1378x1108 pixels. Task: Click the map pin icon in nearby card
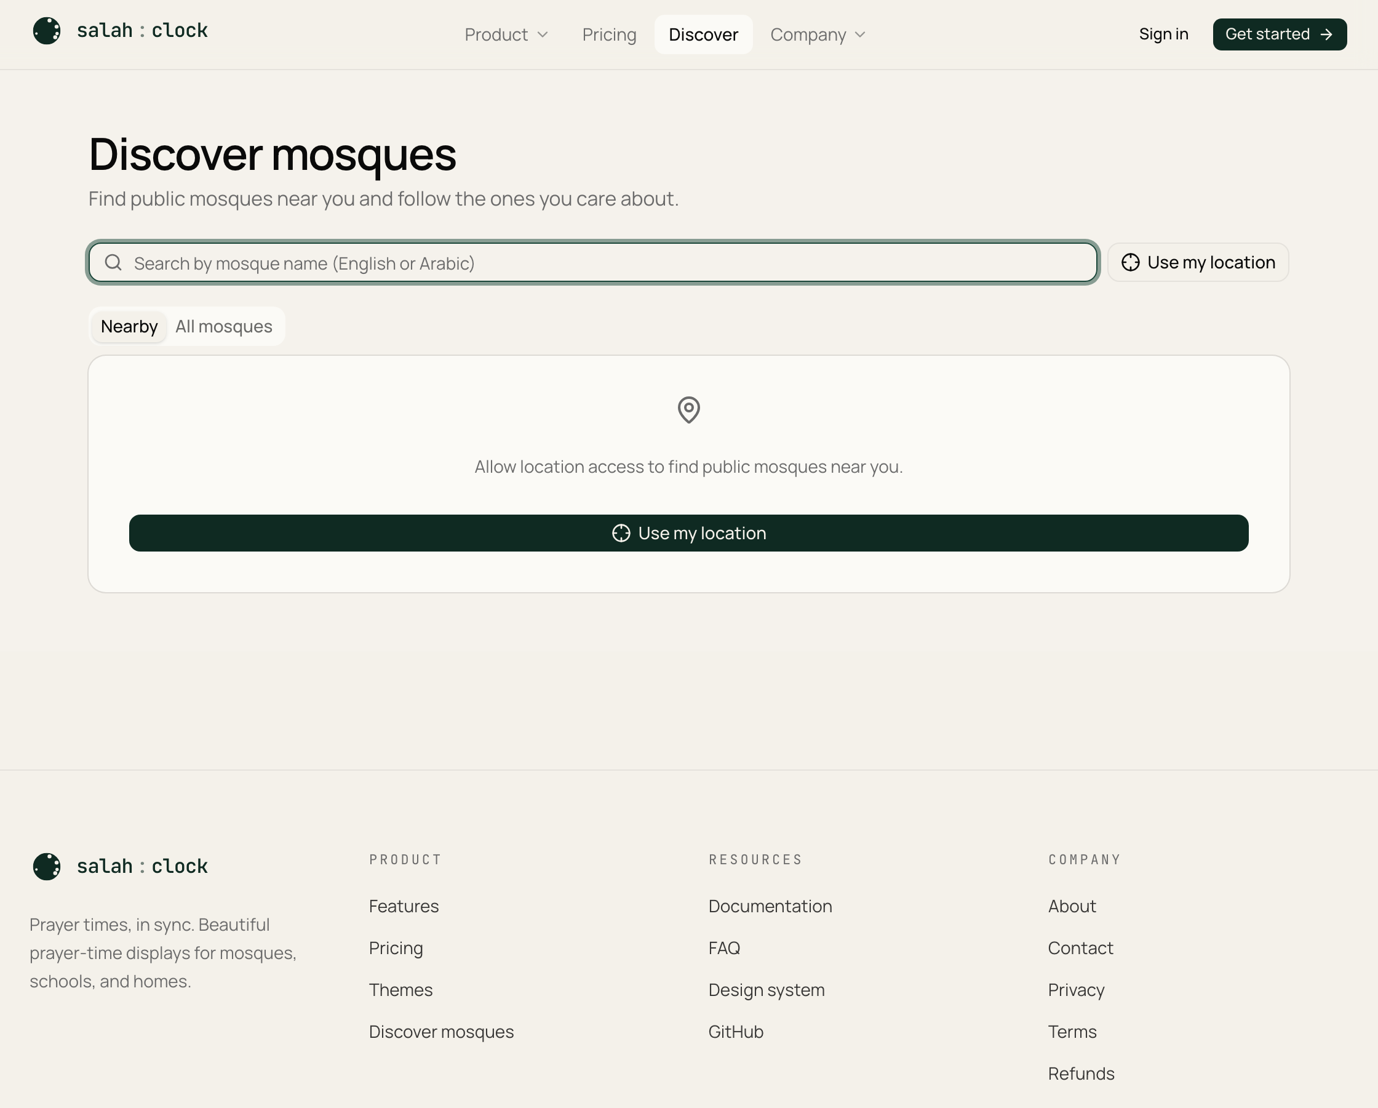[688, 410]
